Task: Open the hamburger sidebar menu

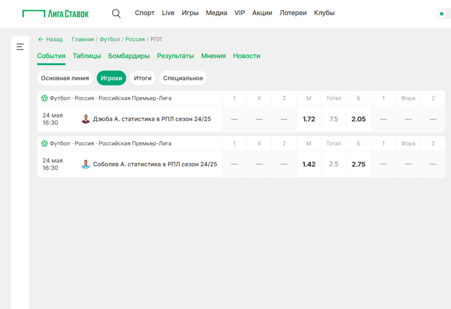Action: point(20,47)
